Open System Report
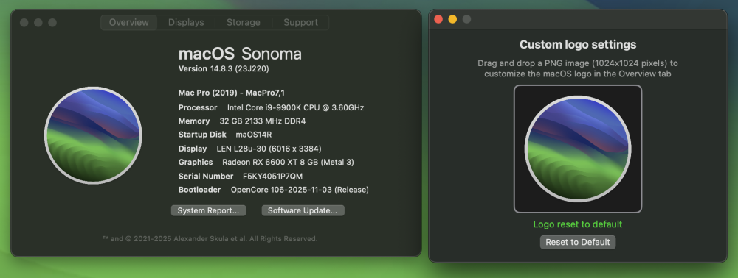Viewport: 738px width, 278px height. [209, 210]
